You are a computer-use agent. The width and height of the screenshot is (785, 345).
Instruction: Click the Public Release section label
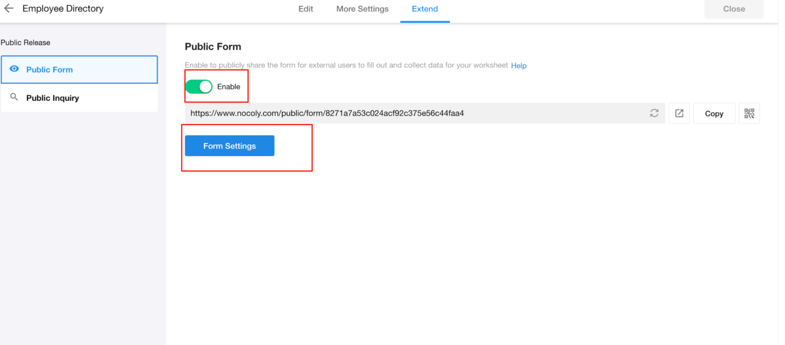coord(26,43)
